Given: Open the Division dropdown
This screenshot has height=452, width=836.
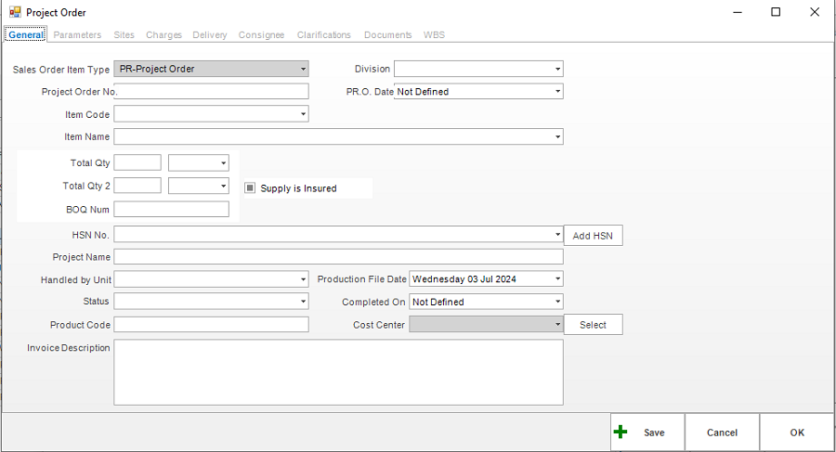Looking at the screenshot, I should [x=557, y=69].
